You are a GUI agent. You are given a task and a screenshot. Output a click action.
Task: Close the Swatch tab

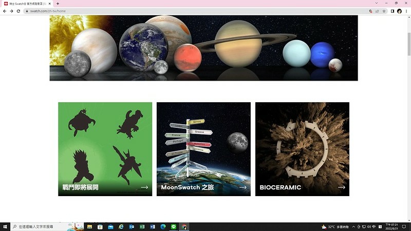pos(49,4)
